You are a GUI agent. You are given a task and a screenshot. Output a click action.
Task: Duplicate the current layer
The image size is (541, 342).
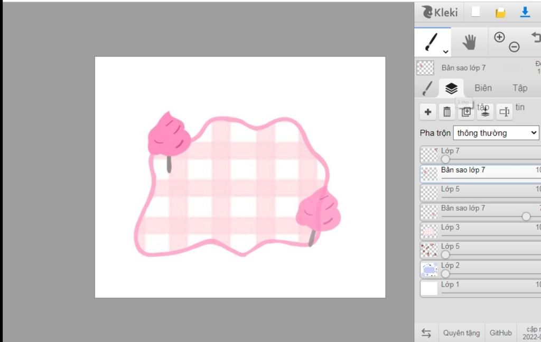click(x=466, y=112)
